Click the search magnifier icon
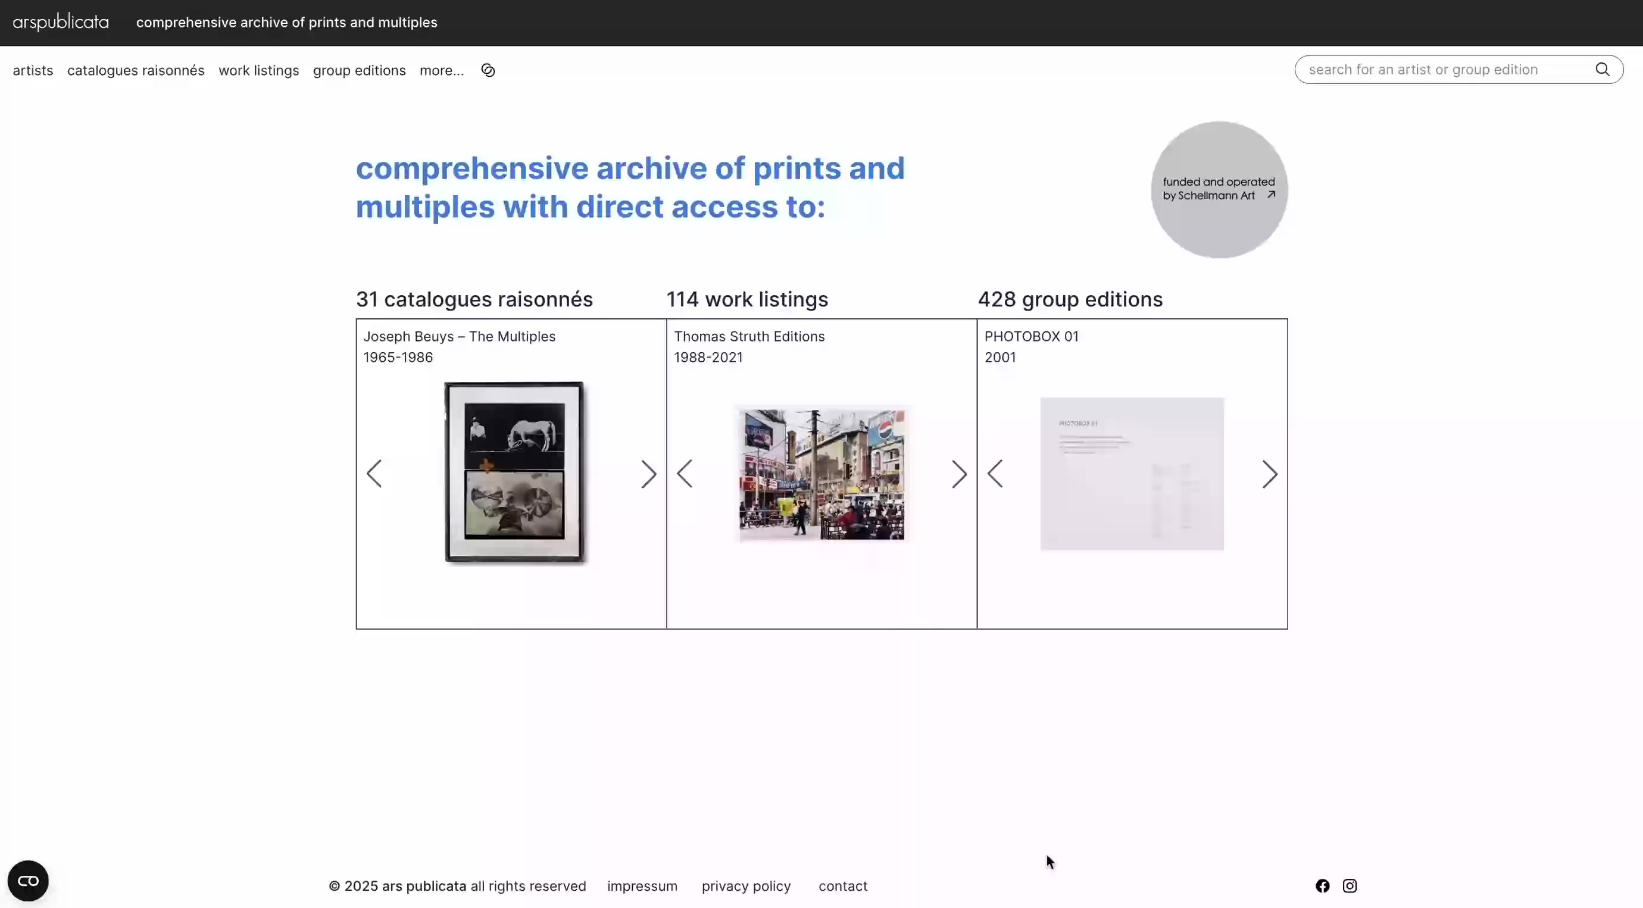The height and width of the screenshot is (908, 1643). (1604, 70)
